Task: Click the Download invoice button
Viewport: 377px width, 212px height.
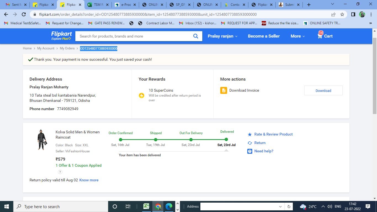Action: 323,91
